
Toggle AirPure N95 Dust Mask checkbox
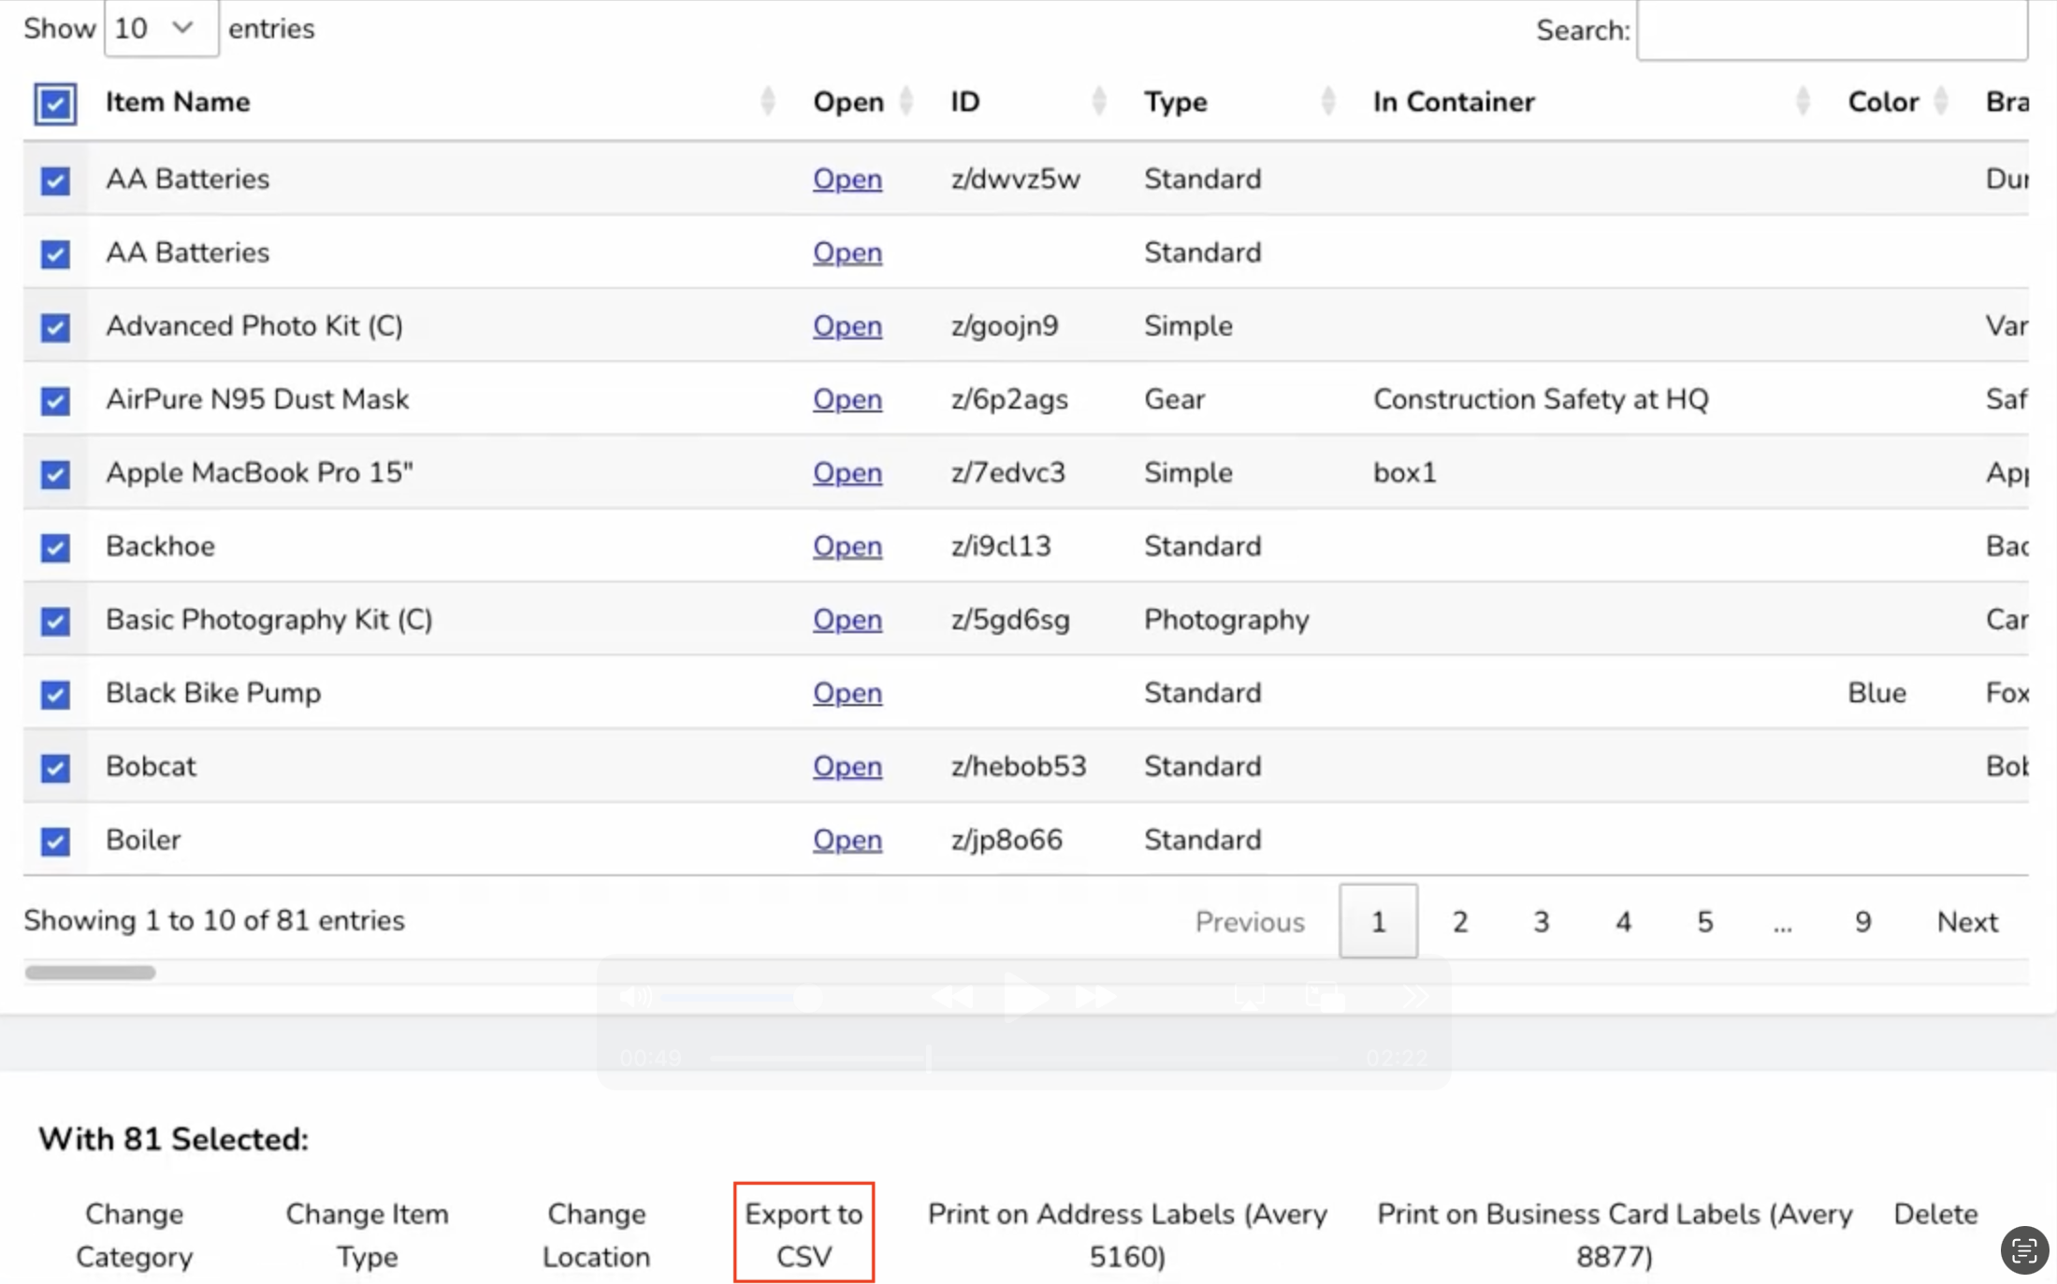(x=55, y=400)
